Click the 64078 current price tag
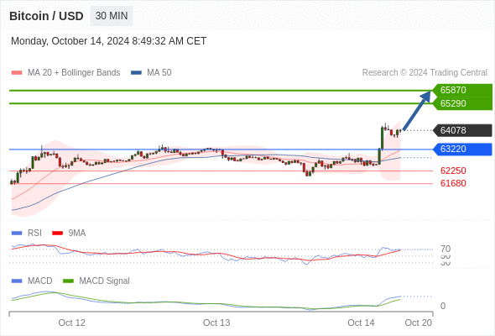Image resolution: width=495 pixels, height=336 pixels. tap(462, 130)
